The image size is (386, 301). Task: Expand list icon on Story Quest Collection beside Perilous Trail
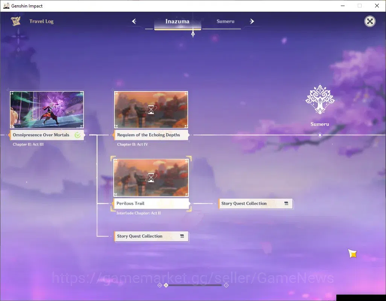[286, 203]
